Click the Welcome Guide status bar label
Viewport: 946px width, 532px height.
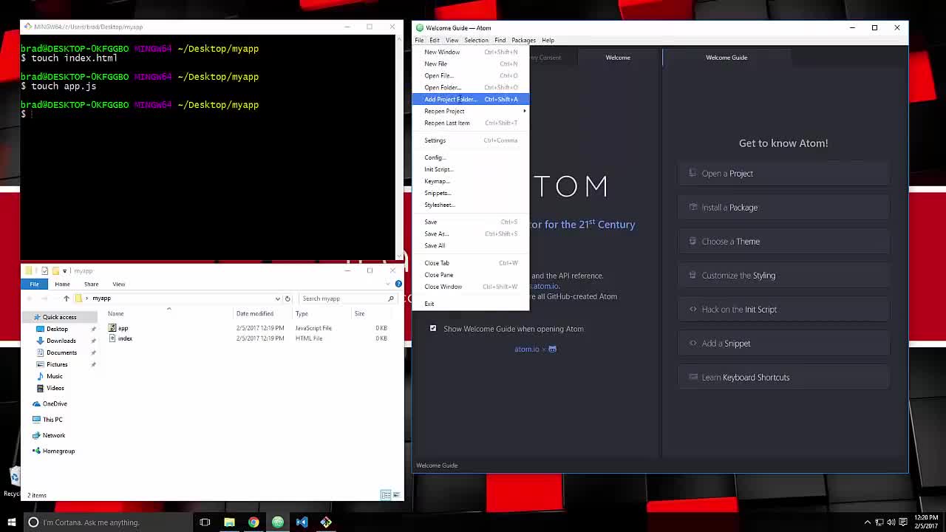tap(437, 465)
